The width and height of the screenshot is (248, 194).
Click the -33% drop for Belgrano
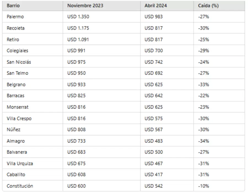[204, 85]
